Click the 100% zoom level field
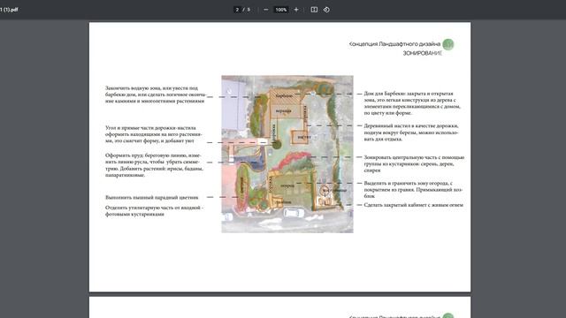The height and width of the screenshot is (318, 566). coord(281,10)
